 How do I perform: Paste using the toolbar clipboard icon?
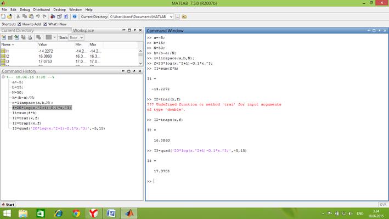point(31,16)
